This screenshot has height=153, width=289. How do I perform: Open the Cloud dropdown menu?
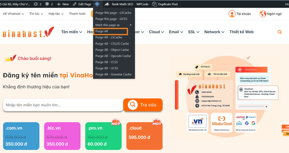click(156, 32)
